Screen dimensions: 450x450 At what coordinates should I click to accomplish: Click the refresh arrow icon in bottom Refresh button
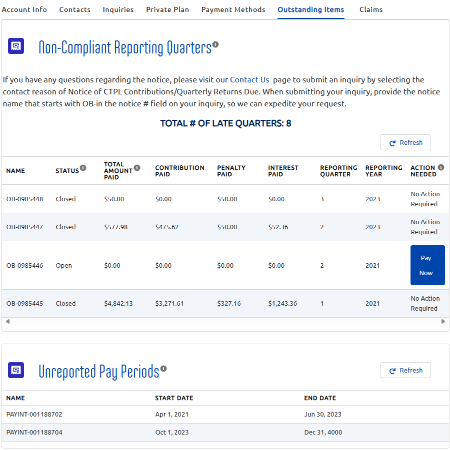click(x=392, y=370)
